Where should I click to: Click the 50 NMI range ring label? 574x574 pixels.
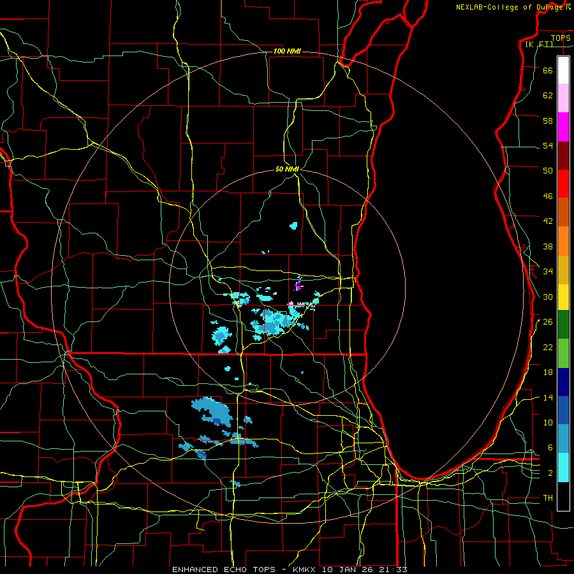pyautogui.click(x=288, y=169)
